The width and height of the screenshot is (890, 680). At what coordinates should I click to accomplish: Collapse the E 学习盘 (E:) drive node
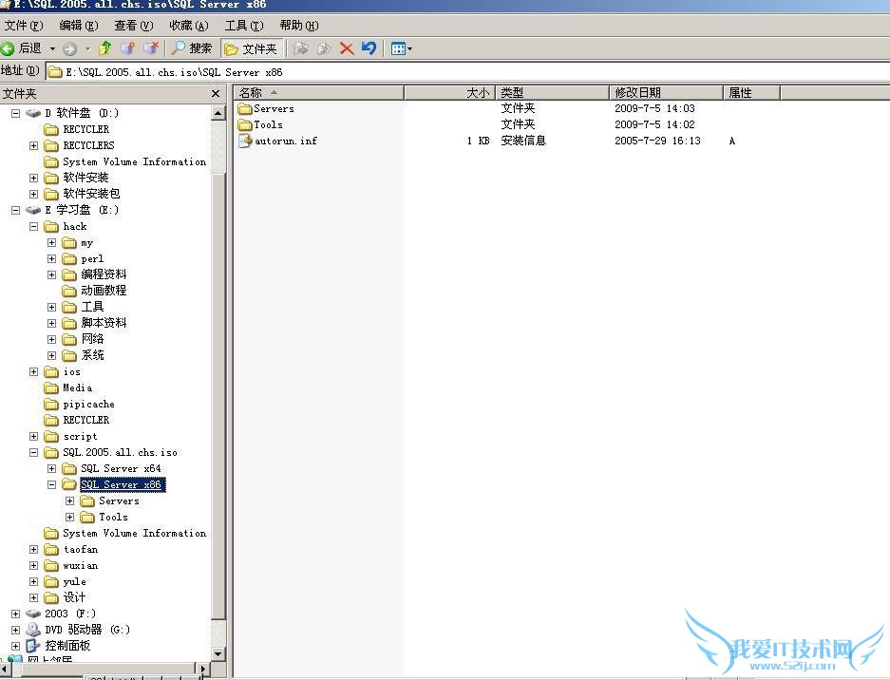(x=16, y=211)
